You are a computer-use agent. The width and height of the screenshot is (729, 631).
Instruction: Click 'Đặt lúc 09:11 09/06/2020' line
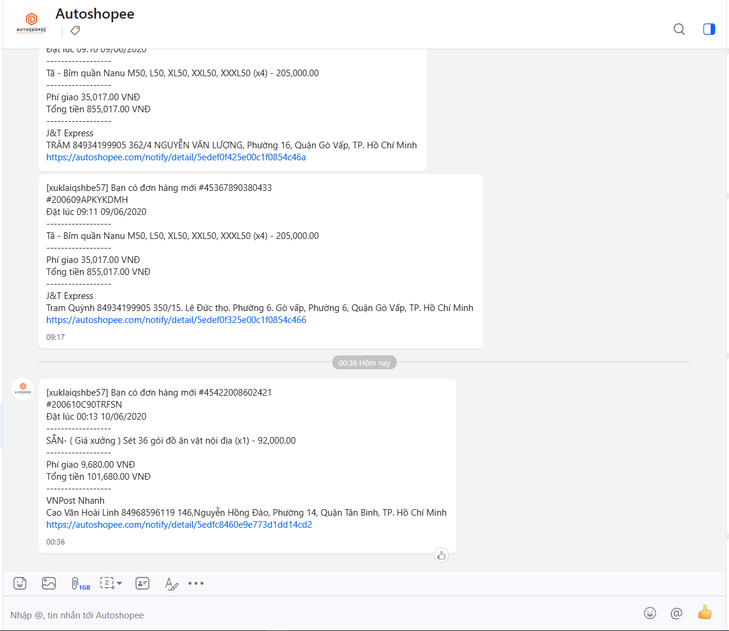coord(96,212)
